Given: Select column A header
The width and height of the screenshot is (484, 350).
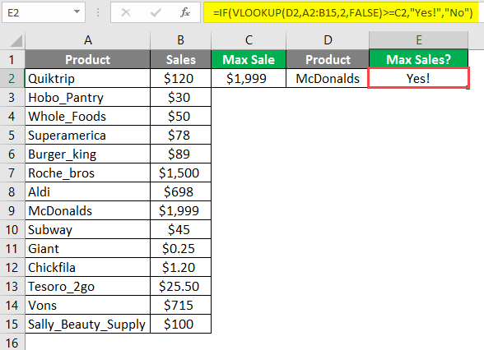Looking at the screenshot, I should click(x=87, y=40).
